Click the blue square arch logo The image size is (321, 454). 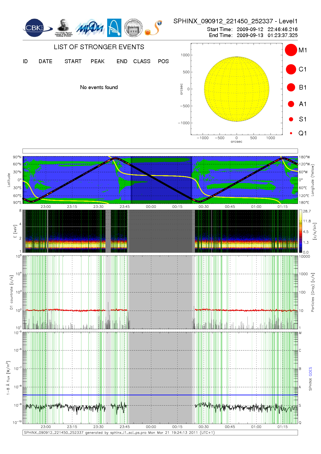114,28
